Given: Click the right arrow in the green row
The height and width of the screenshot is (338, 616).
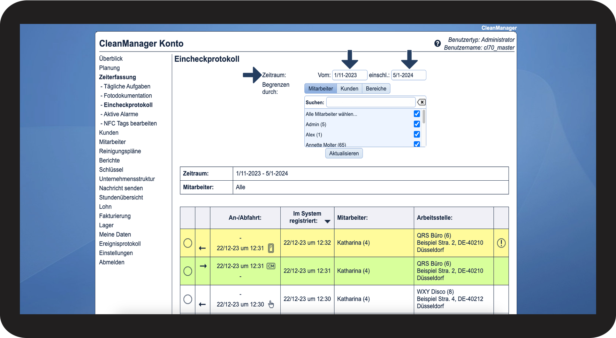Looking at the screenshot, I should 203,266.
